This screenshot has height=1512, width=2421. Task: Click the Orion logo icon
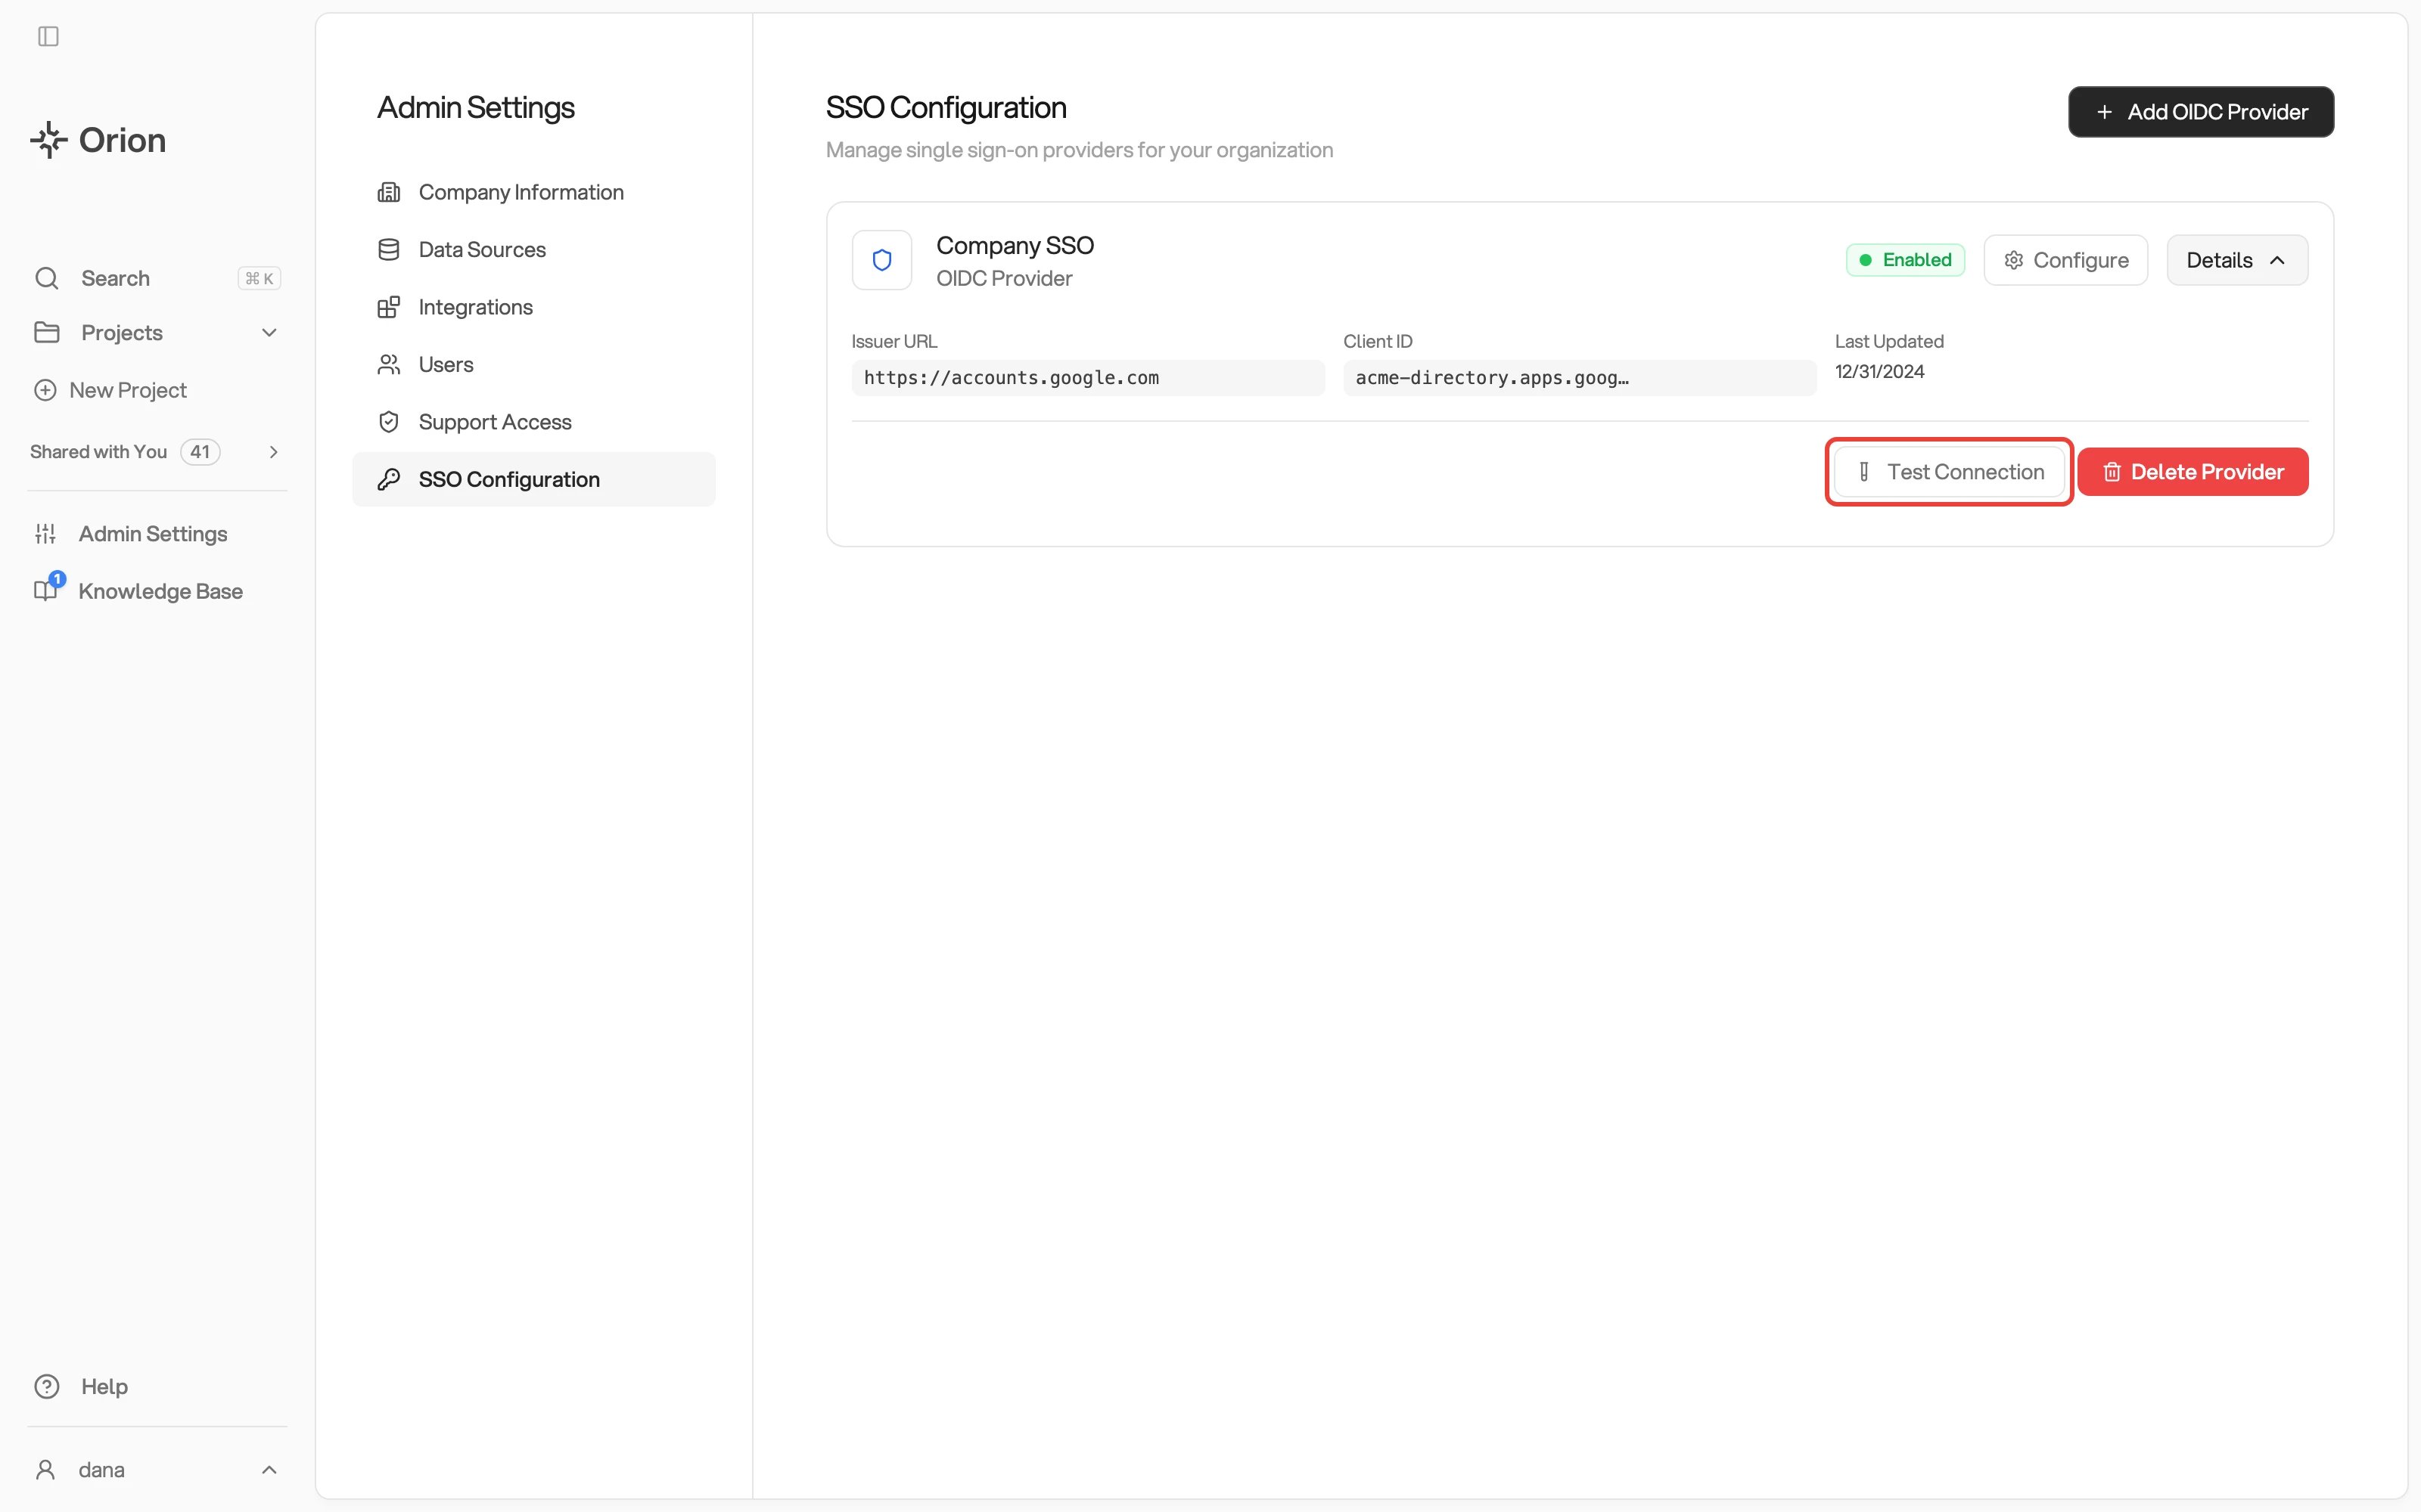pos(48,140)
